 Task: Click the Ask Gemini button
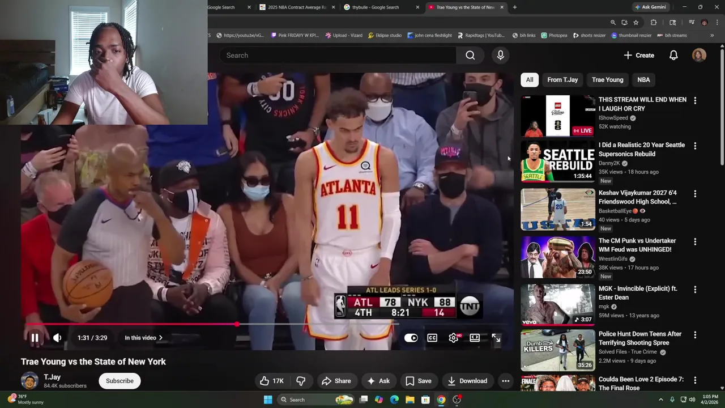tap(650, 7)
